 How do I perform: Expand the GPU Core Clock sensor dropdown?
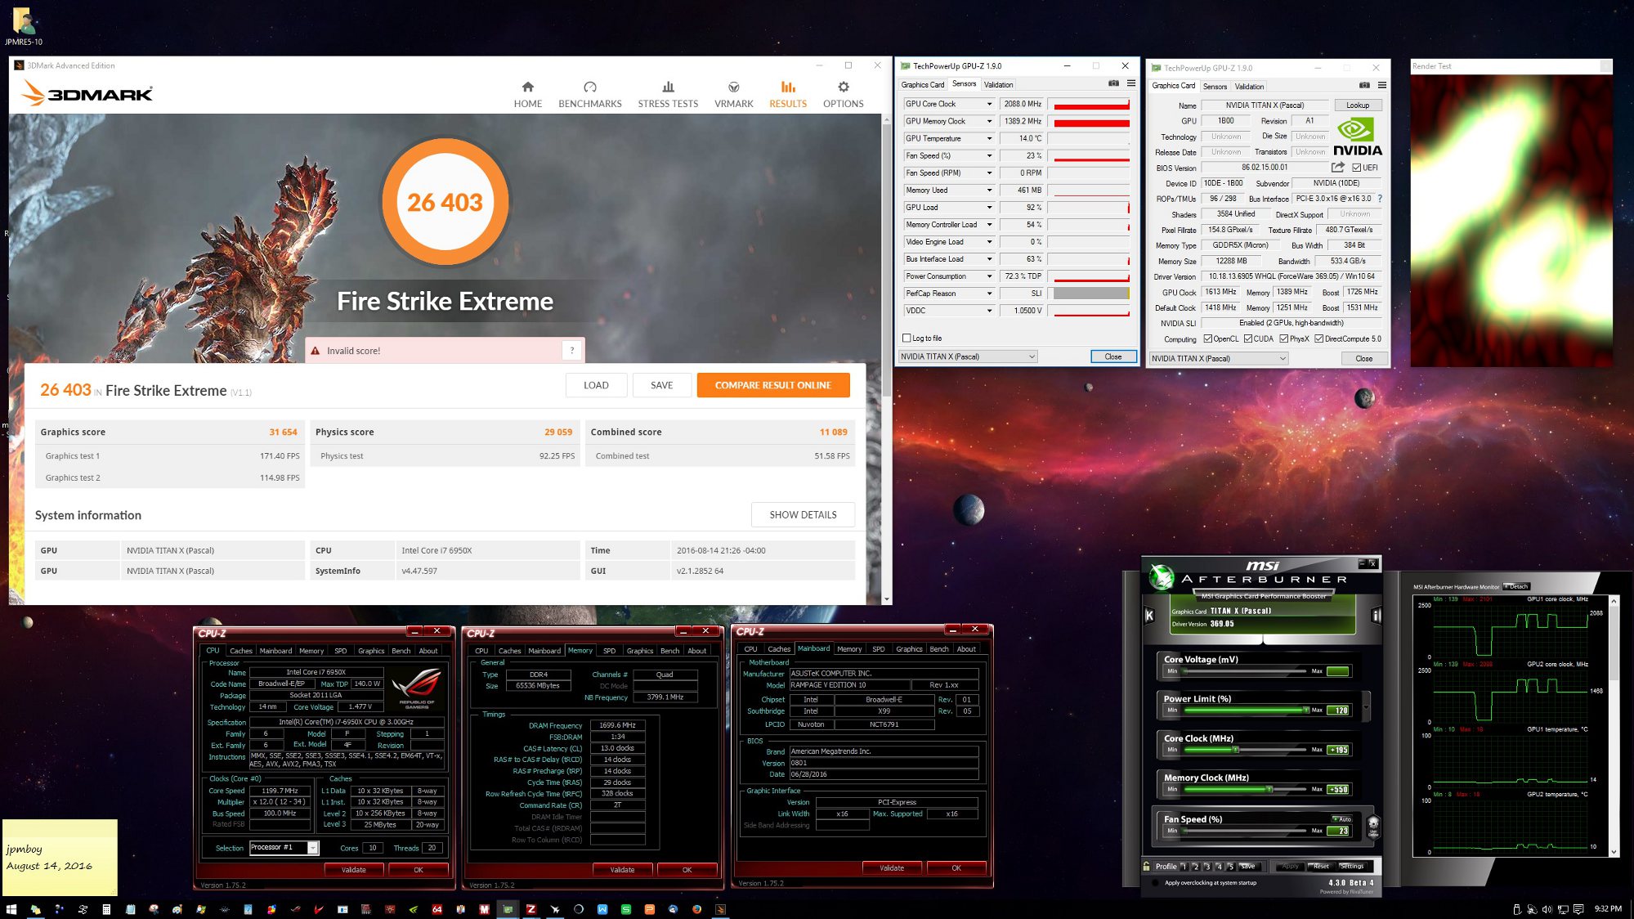point(989,104)
